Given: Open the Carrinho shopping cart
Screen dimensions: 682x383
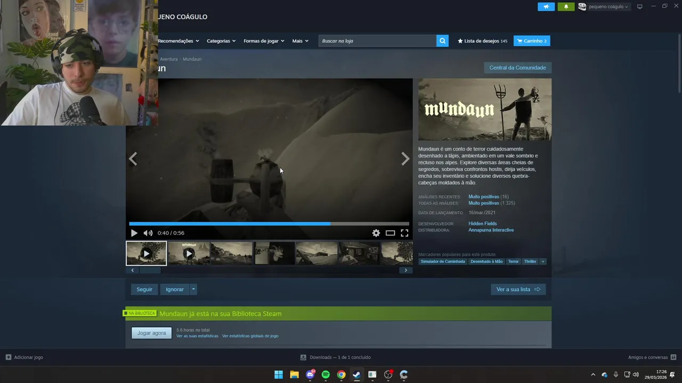Looking at the screenshot, I should click(x=532, y=41).
